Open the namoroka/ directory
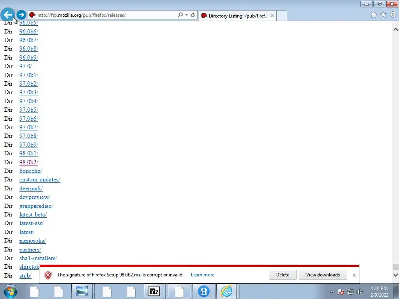Image resolution: width=399 pixels, height=299 pixels. (x=33, y=241)
